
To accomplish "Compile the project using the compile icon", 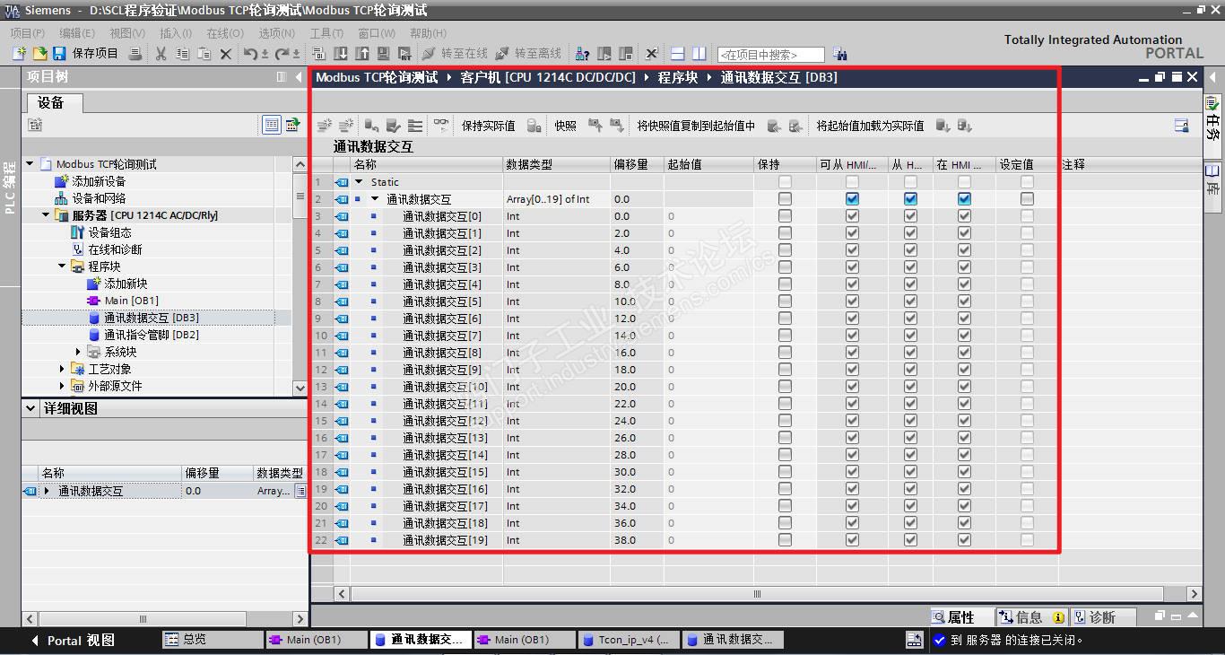I will coord(321,54).
